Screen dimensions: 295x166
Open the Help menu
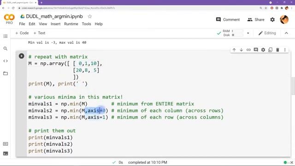click(99, 24)
